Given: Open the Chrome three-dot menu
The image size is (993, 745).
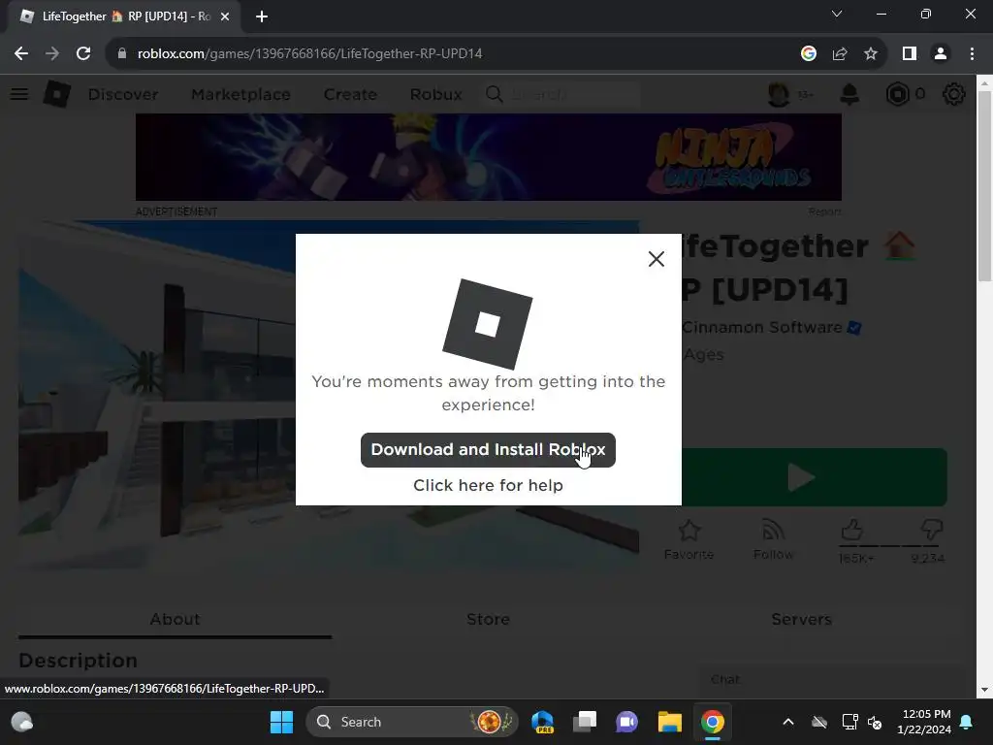Looking at the screenshot, I should click(972, 54).
